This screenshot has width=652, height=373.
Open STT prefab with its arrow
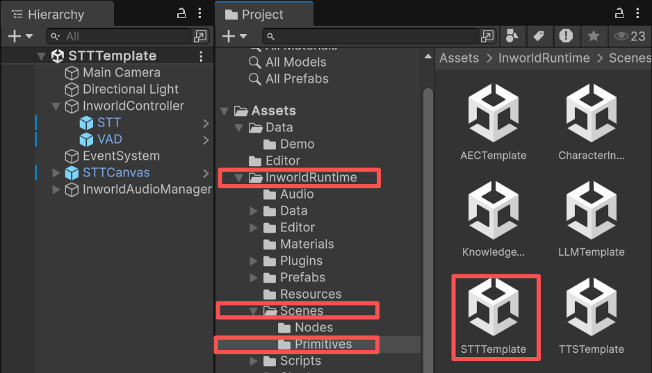(x=206, y=124)
